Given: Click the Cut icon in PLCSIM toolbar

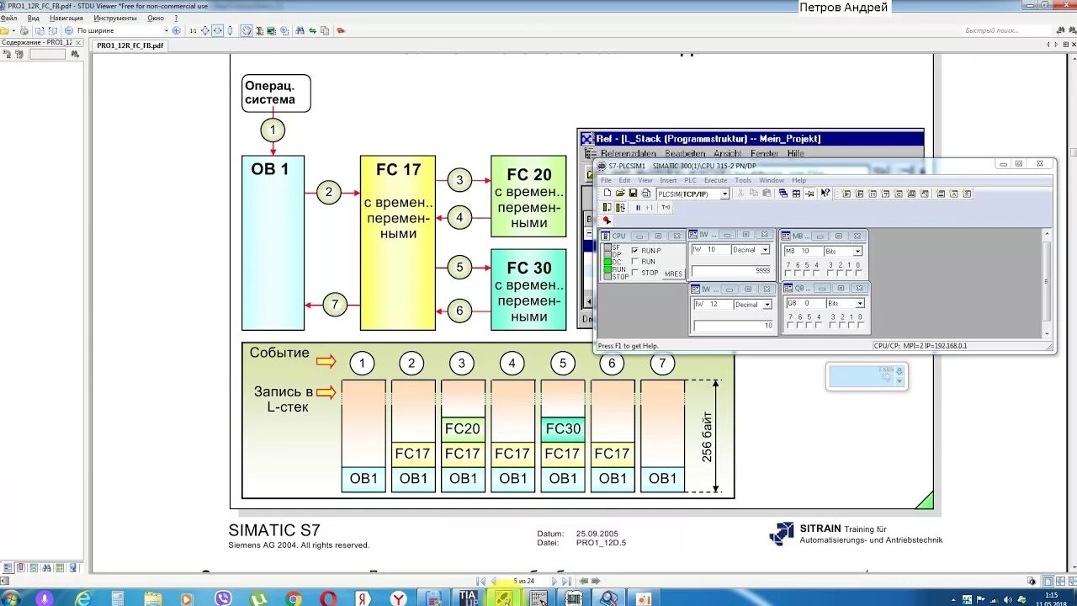Looking at the screenshot, I should (740, 193).
